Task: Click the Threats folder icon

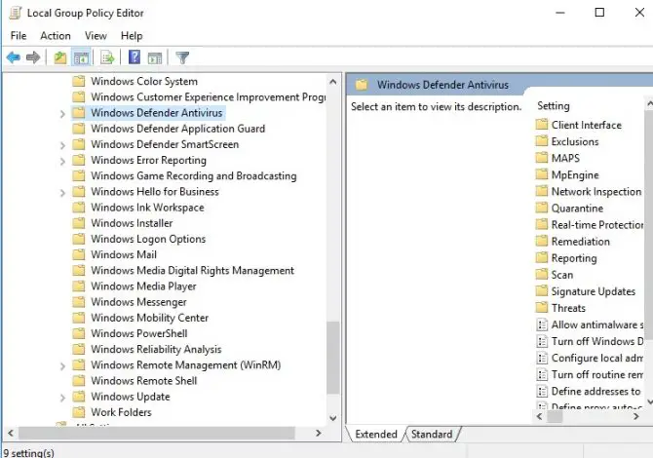Action: (541, 308)
